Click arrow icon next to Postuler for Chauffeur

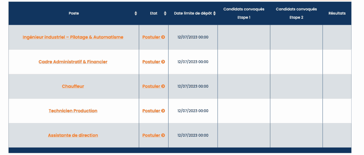tap(163, 86)
